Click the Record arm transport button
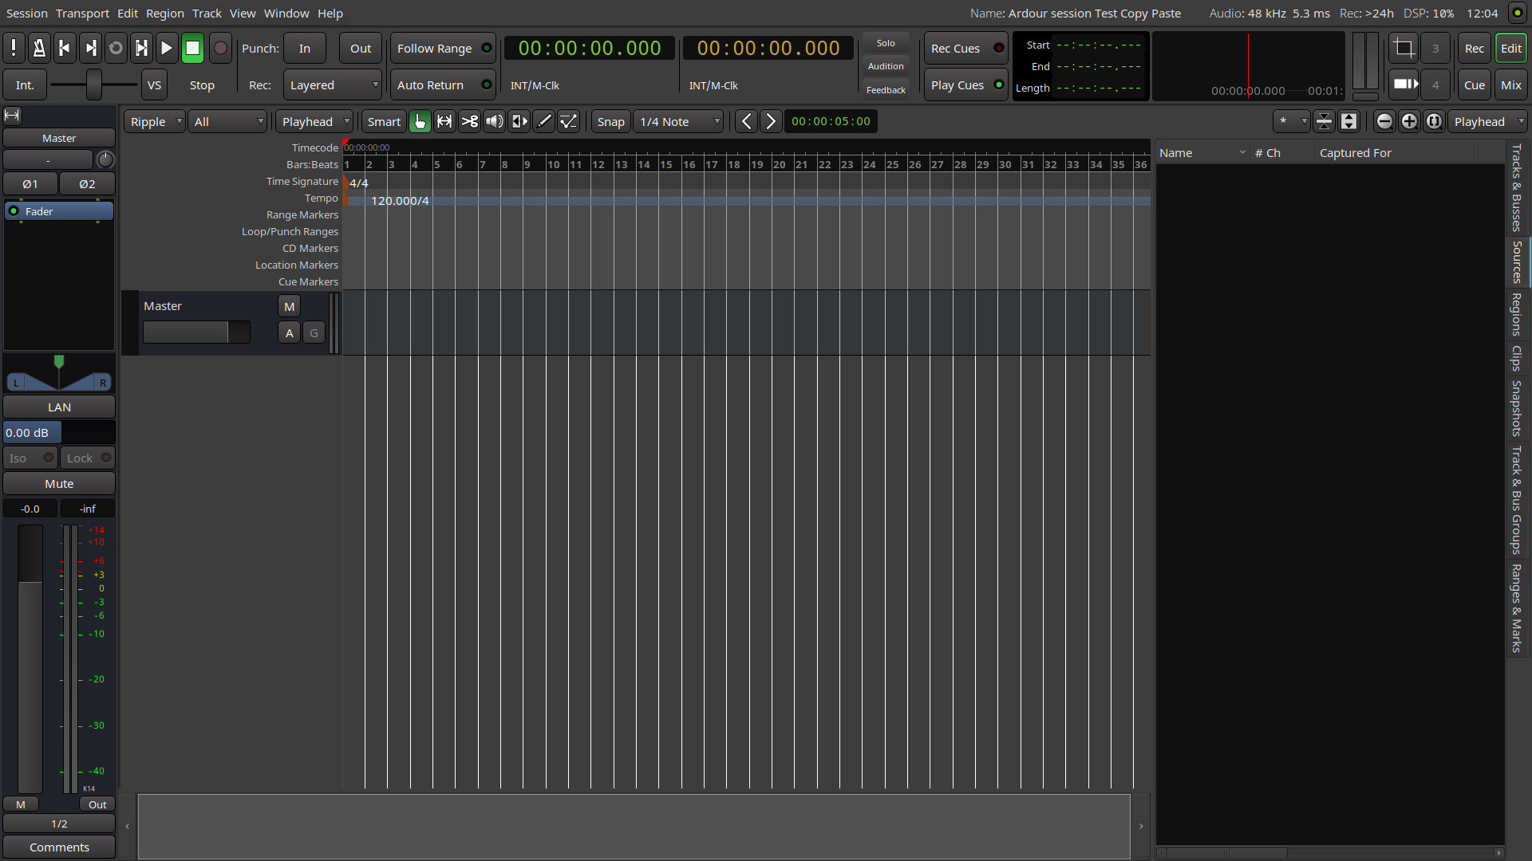 point(221,49)
